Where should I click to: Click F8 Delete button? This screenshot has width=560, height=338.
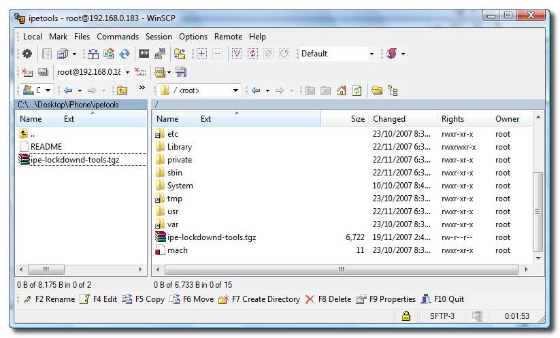click(x=328, y=299)
